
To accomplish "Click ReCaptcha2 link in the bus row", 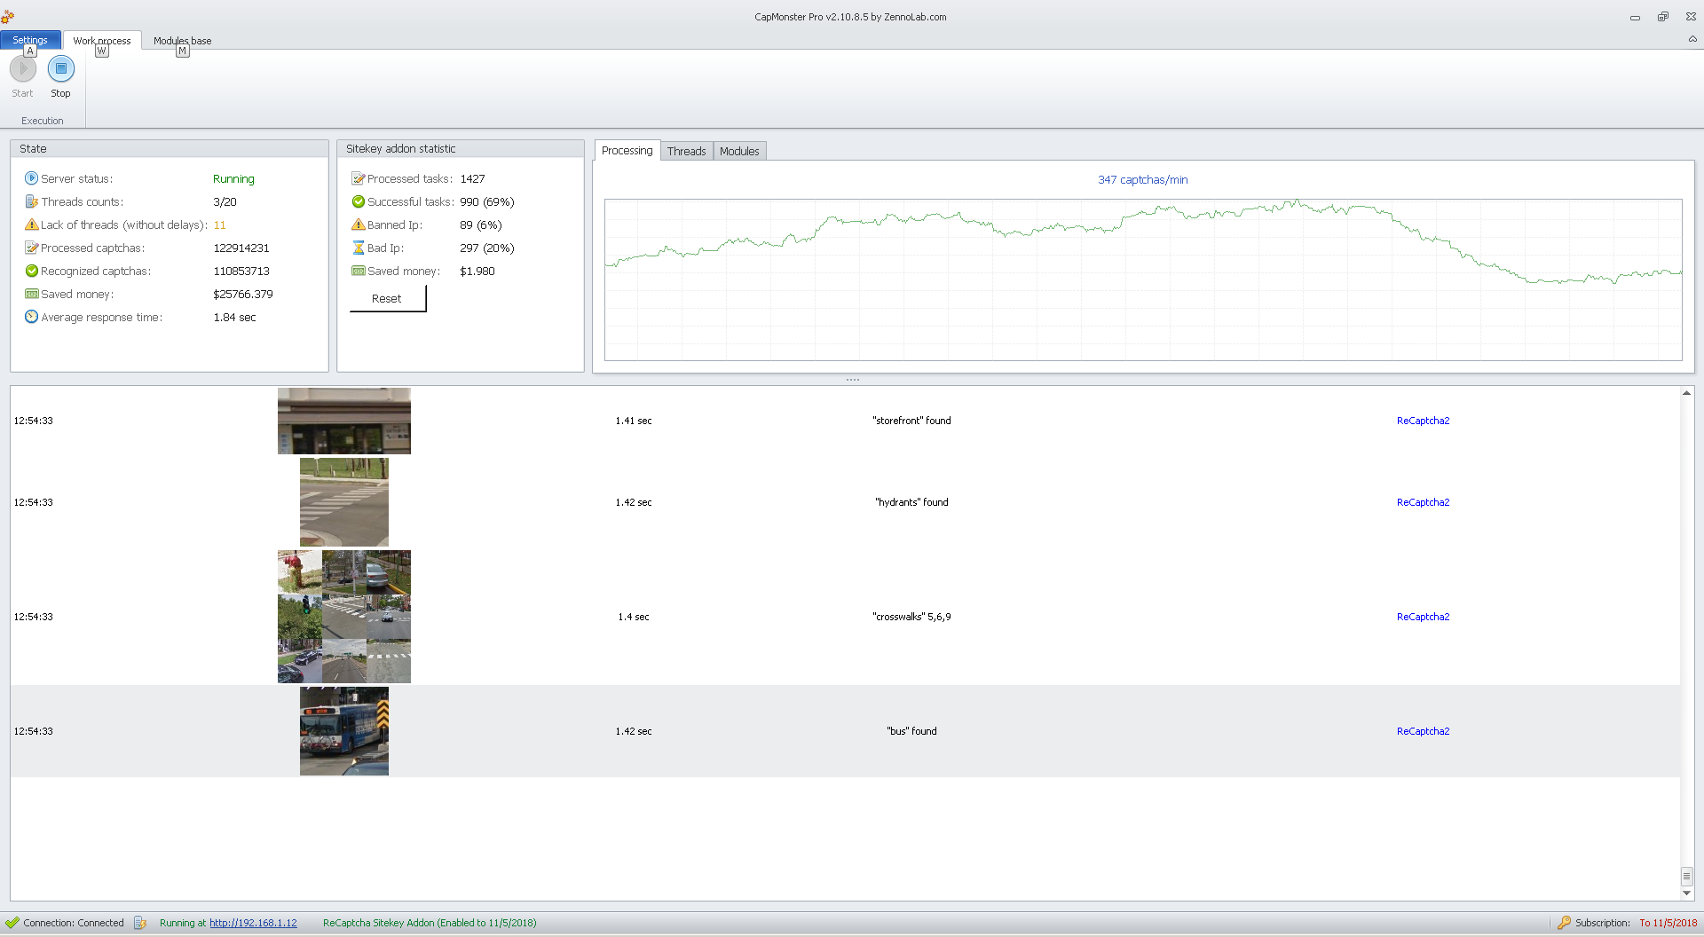I will 1423,731.
